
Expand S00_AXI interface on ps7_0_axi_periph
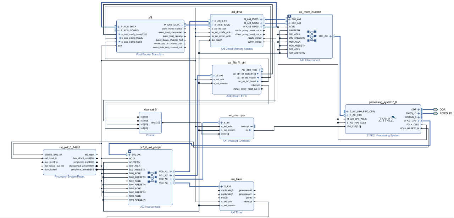click(x=130, y=155)
